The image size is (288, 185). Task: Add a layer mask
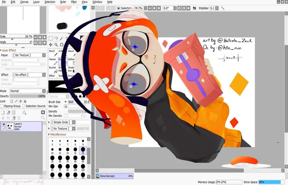43,112
